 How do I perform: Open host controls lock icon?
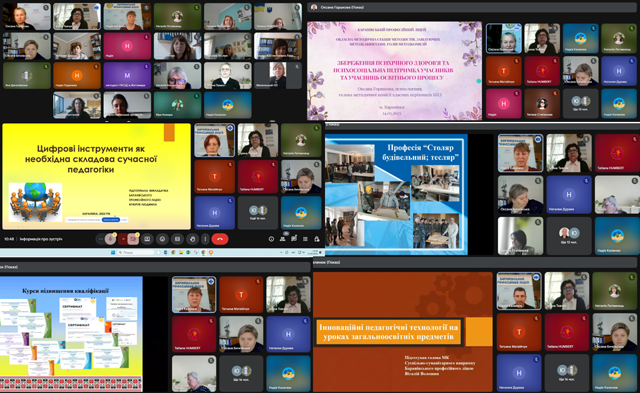318,238
